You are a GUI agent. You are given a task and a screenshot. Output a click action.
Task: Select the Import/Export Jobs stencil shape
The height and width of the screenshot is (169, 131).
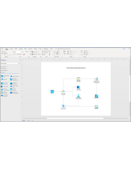tap(14, 87)
